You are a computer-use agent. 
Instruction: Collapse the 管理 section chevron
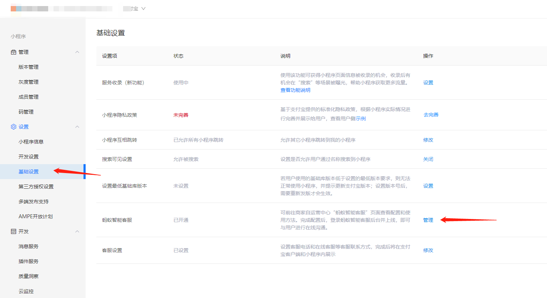coord(77,52)
